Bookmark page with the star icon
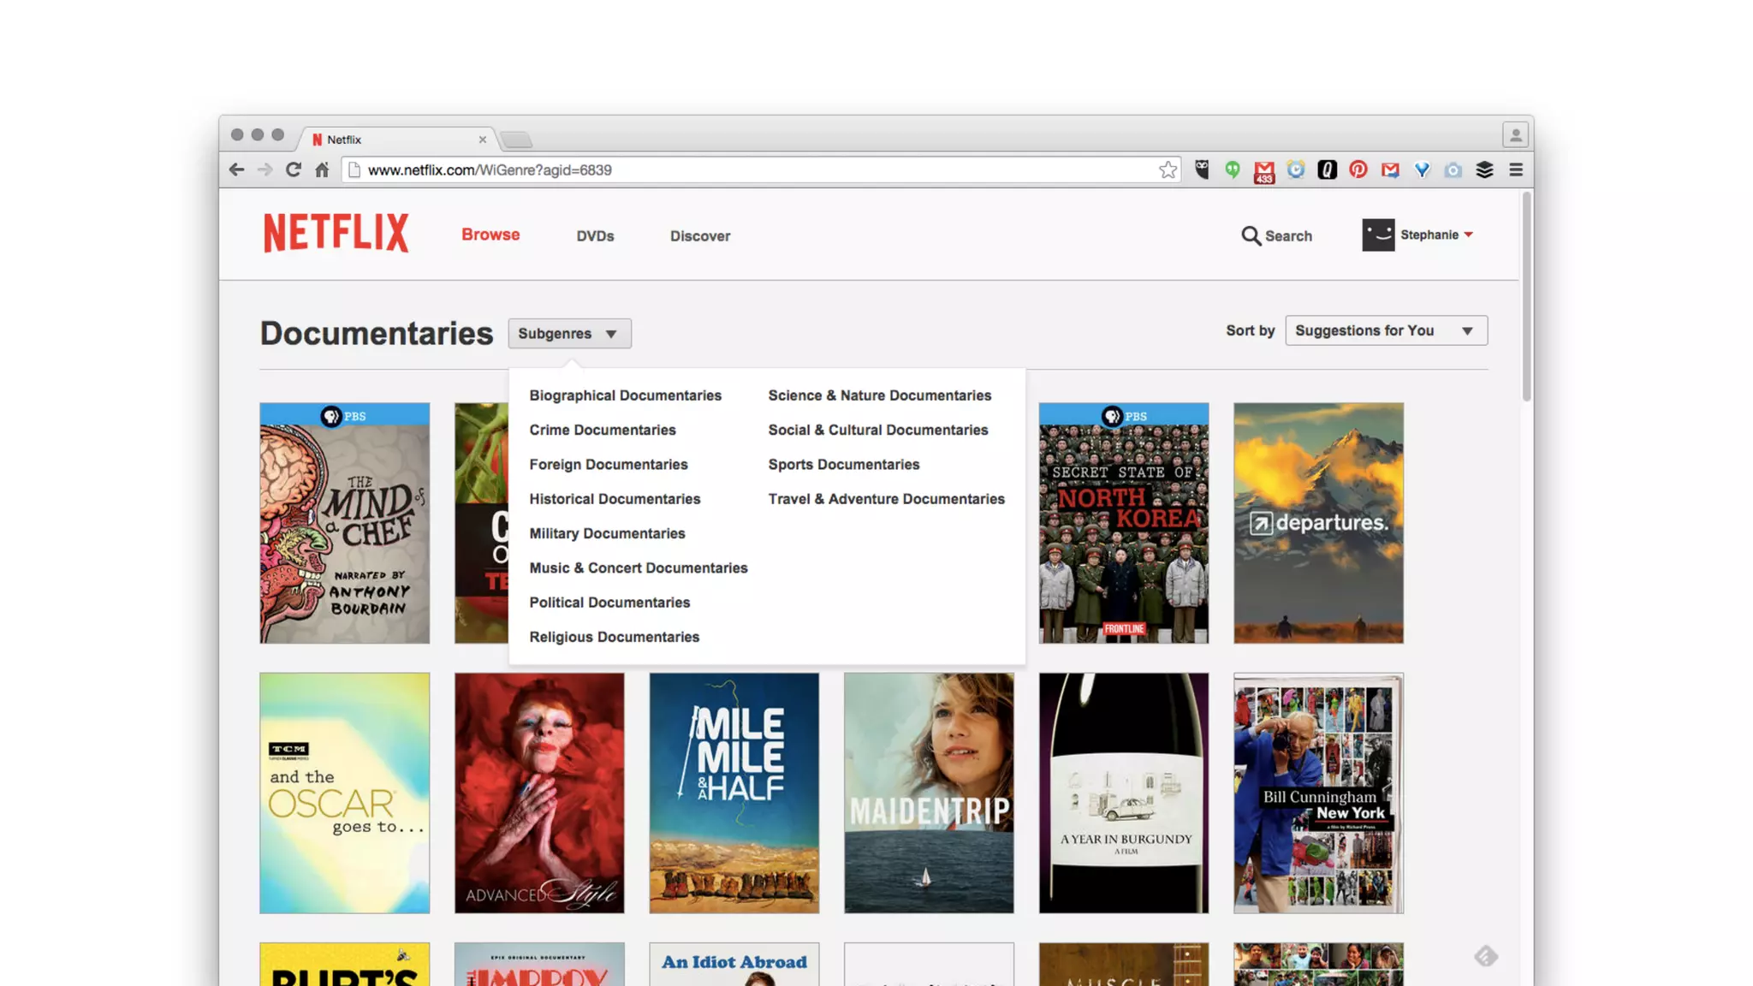This screenshot has height=986, width=1753. pos(1168,169)
